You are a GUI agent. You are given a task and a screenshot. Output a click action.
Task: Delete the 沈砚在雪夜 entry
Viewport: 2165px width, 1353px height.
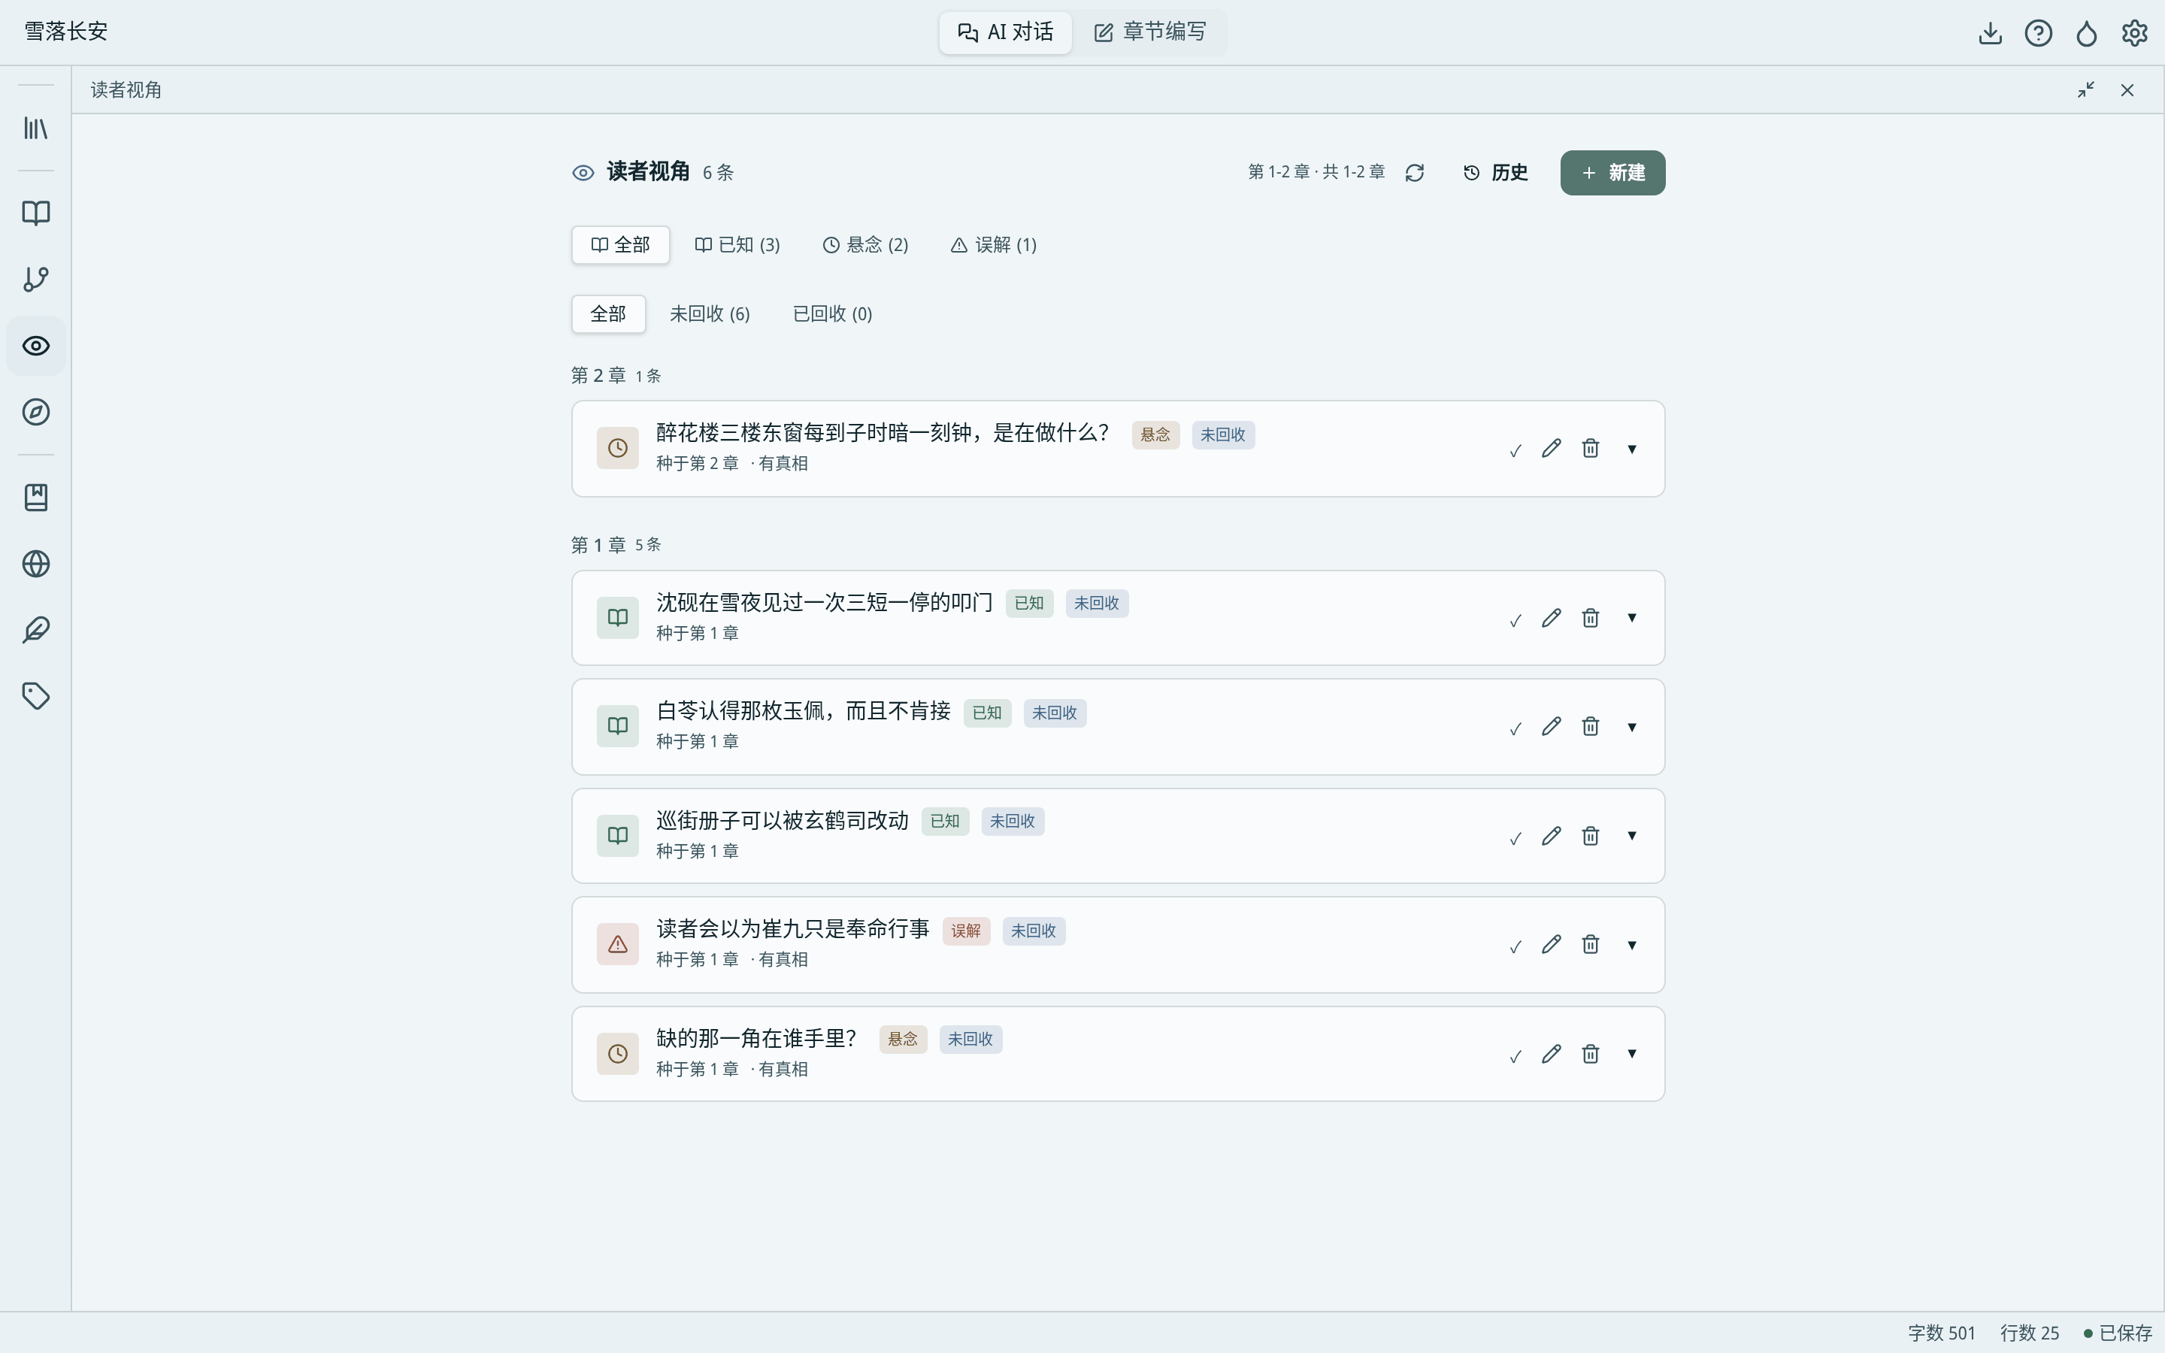(x=1590, y=619)
